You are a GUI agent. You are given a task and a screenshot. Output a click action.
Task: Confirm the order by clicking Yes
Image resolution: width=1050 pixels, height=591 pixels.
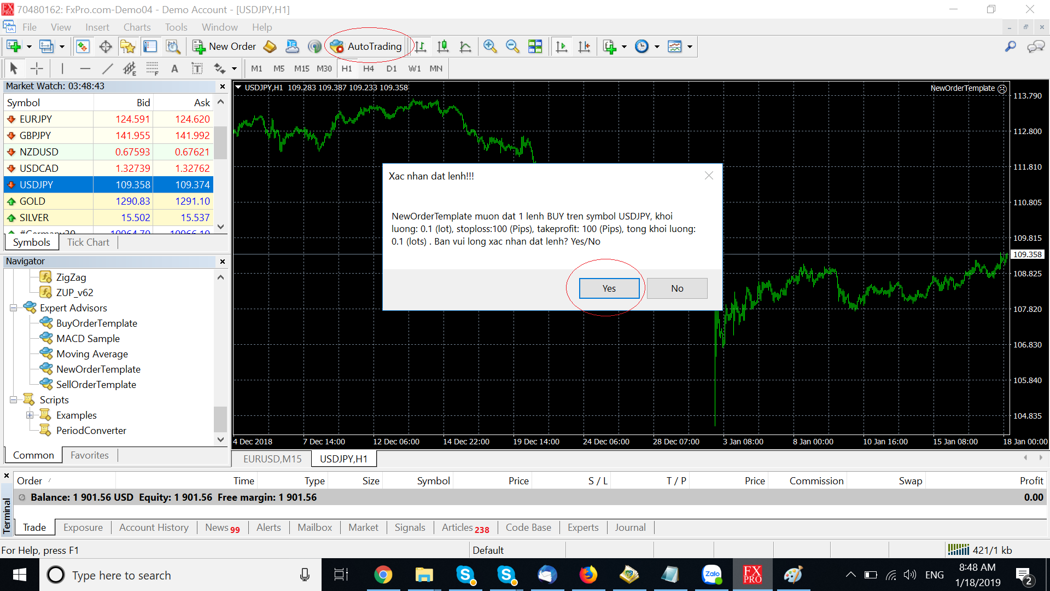click(609, 288)
